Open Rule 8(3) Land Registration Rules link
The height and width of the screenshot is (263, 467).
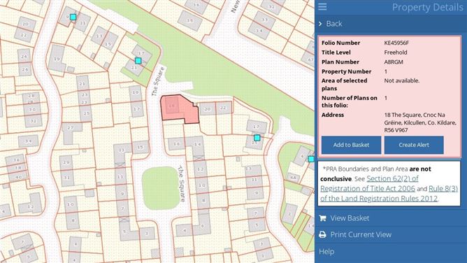click(x=389, y=194)
